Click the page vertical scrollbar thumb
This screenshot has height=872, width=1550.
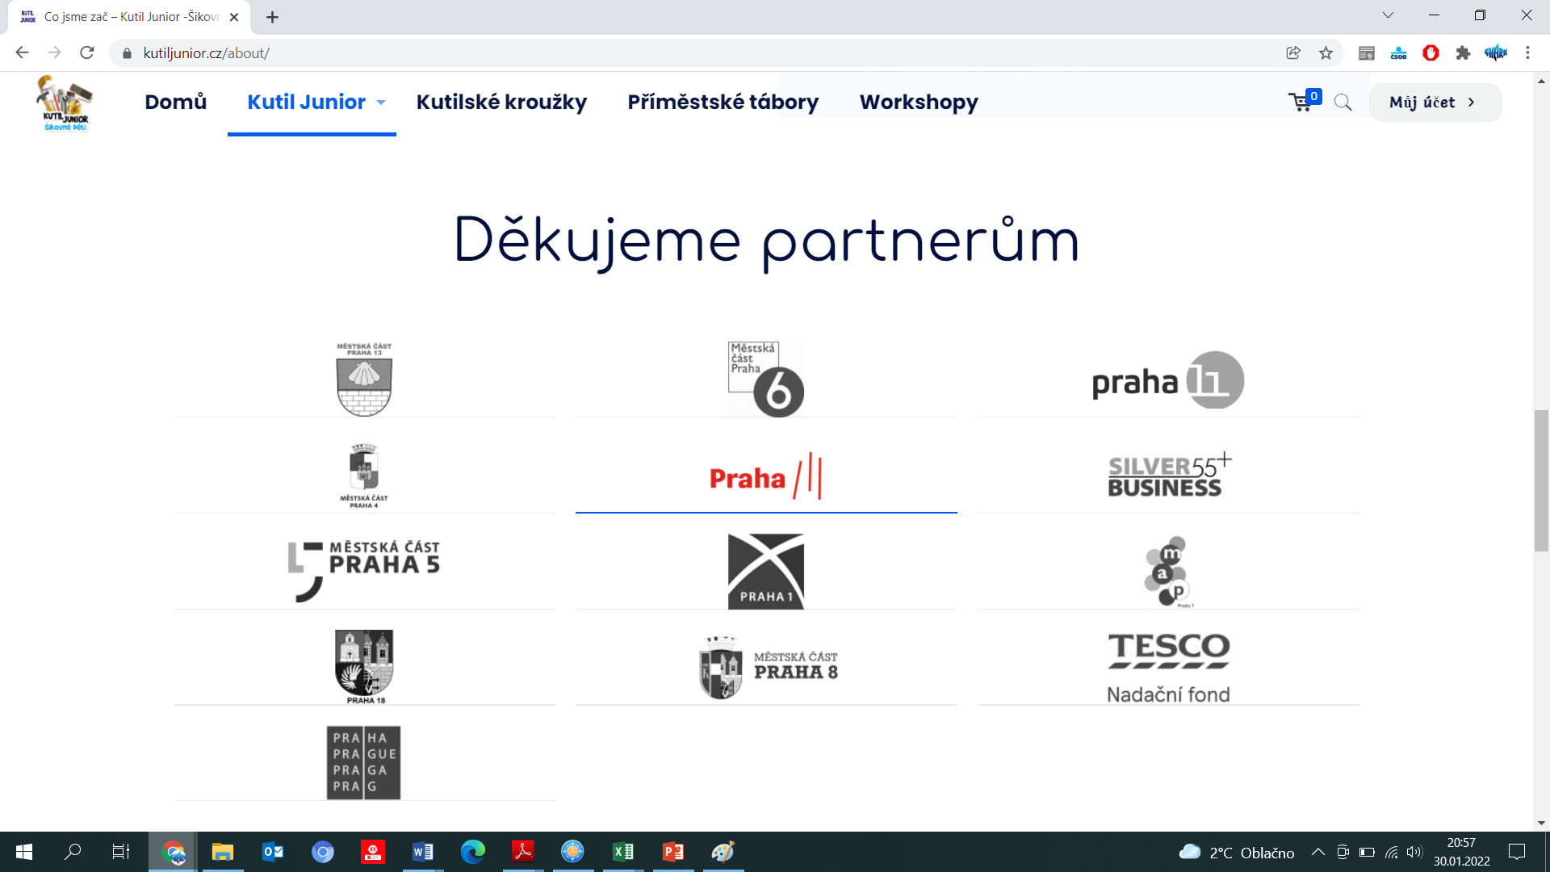click(1541, 480)
